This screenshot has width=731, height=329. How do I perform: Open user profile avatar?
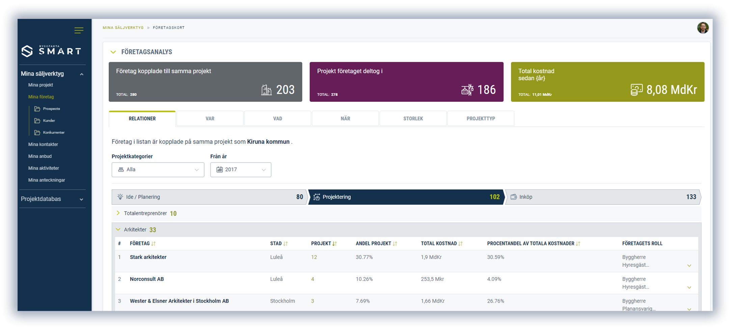[x=703, y=28]
